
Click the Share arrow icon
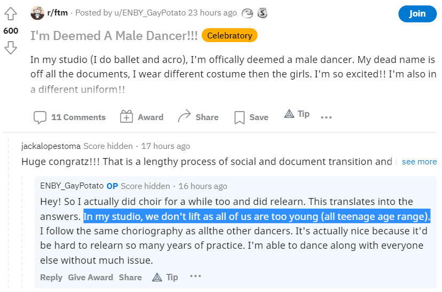(184, 116)
